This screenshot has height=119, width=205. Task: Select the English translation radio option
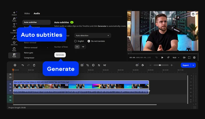click(x=75, y=41)
